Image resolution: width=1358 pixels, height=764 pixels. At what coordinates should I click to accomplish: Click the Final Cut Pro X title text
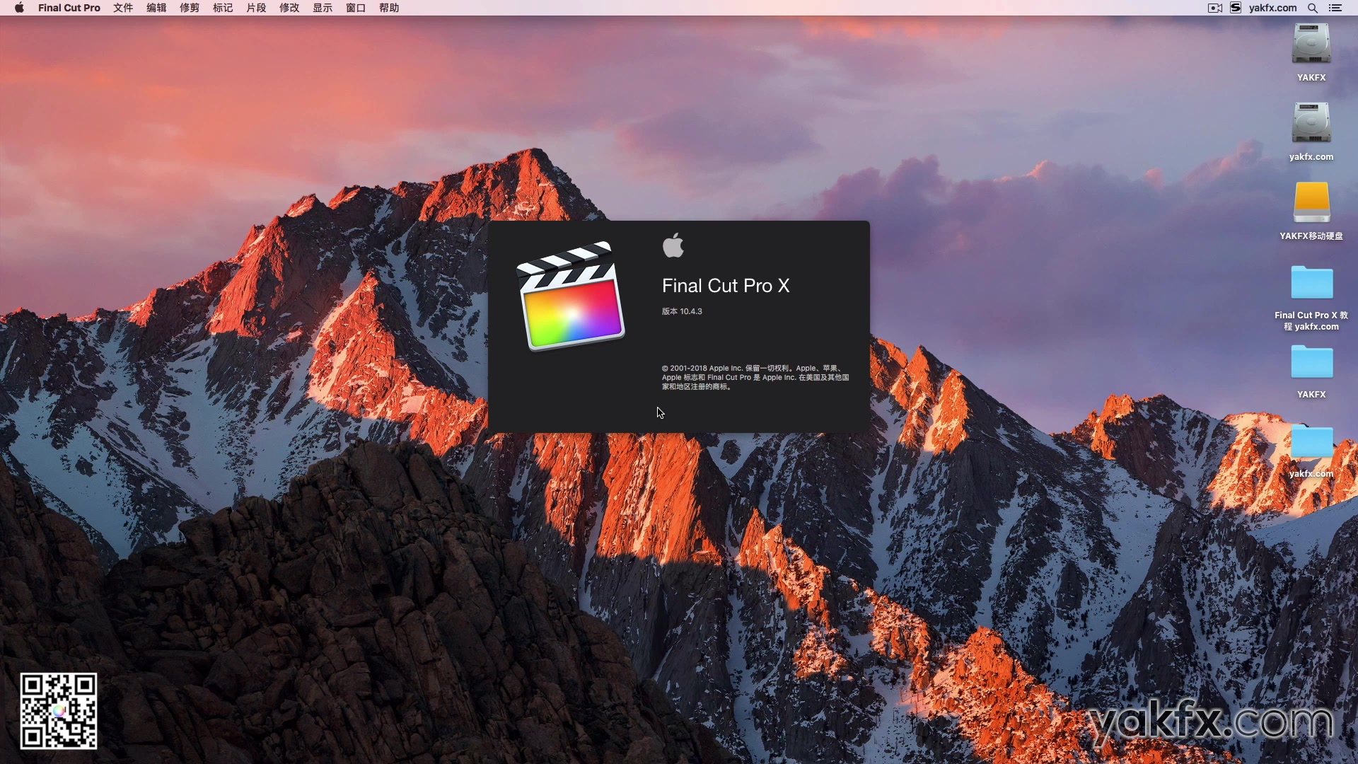(726, 286)
